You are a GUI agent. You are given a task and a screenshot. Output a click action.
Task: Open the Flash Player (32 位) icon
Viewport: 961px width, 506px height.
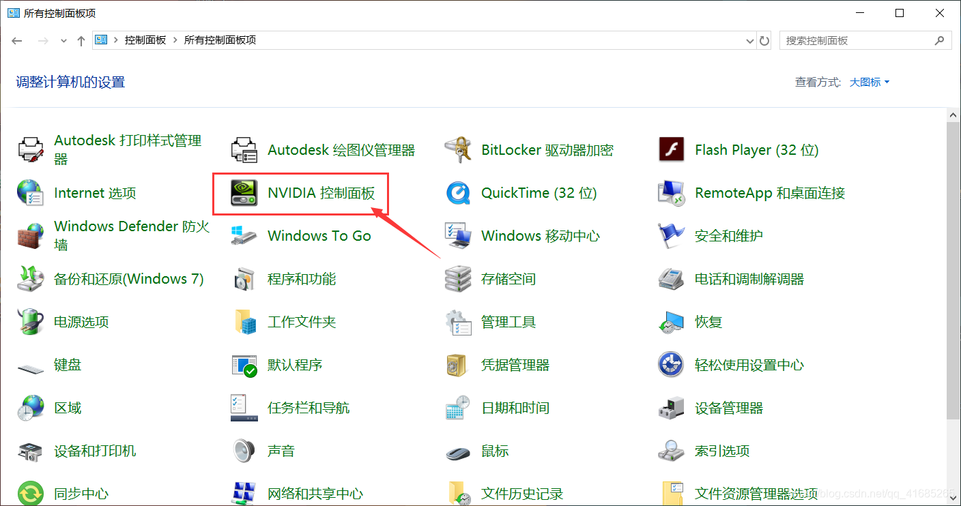671,150
